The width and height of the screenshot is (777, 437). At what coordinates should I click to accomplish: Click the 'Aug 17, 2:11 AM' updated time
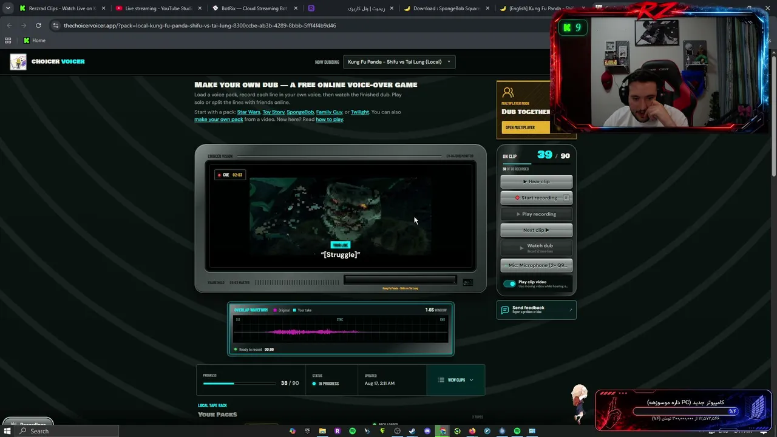pyautogui.click(x=379, y=384)
